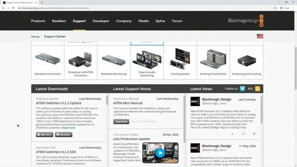Screen dimensions: 297x167
Task: Open a new browser tab
Action: pos(42,3)
